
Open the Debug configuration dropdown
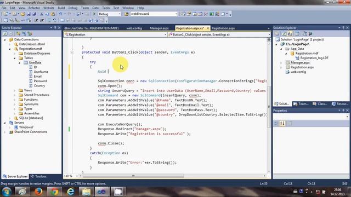coord(120,14)
